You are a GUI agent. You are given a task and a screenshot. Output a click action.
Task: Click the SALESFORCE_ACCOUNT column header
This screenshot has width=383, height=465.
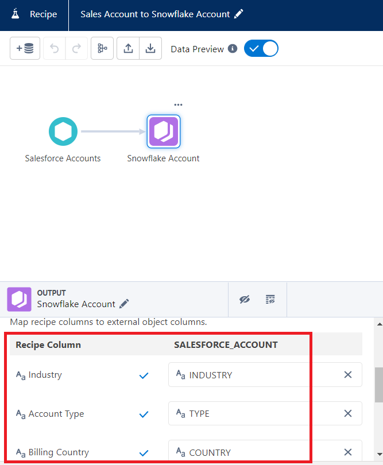coord(226,345)
